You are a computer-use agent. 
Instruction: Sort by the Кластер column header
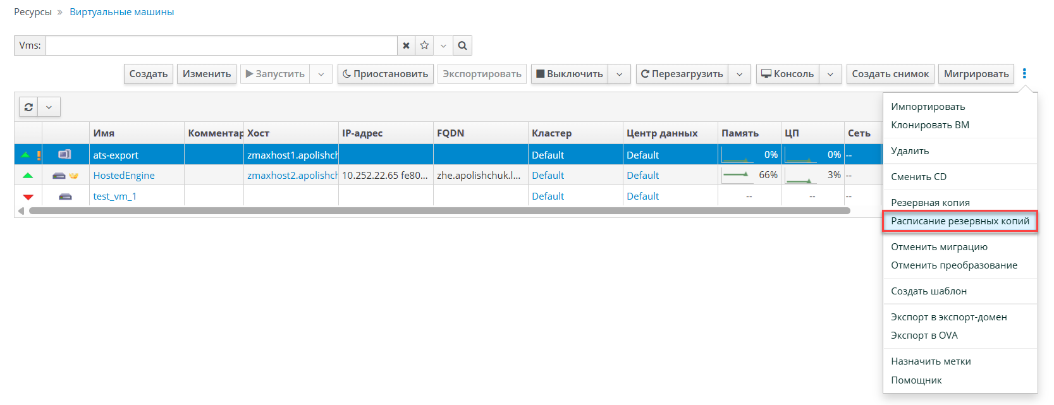pos(575,133)
